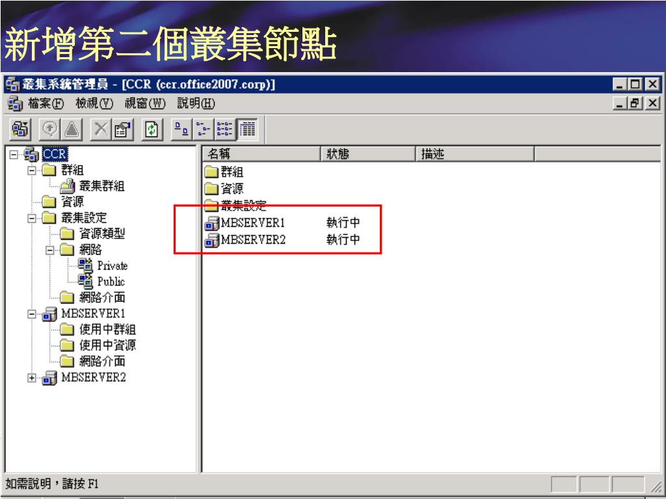666x499 pixels.
Task: Close the inner MDI child window
Action: [x=653, y=103]
